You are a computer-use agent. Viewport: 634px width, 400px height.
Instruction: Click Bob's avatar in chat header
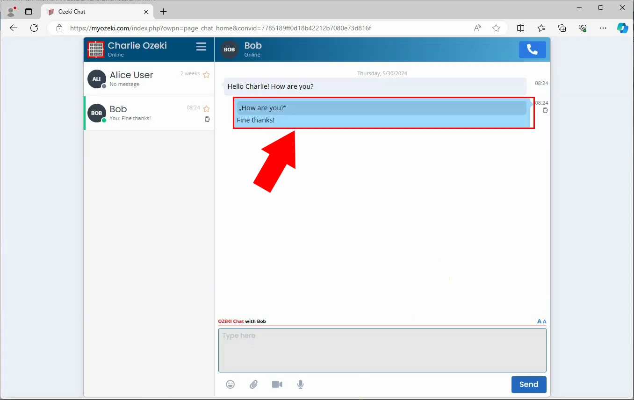point(230,50)
